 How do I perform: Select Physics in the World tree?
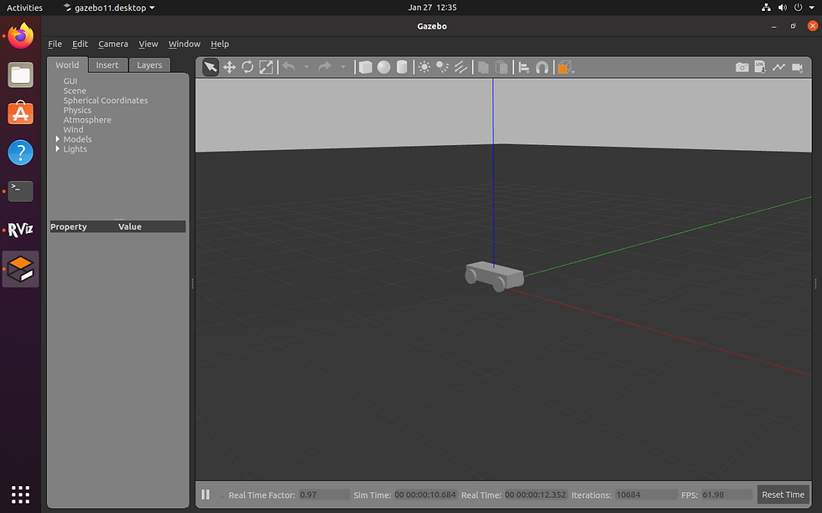(x=77, y=110)
